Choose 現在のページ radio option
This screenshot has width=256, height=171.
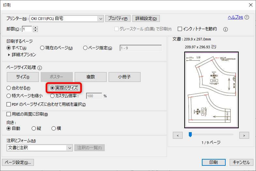click(x=42, y=48)
